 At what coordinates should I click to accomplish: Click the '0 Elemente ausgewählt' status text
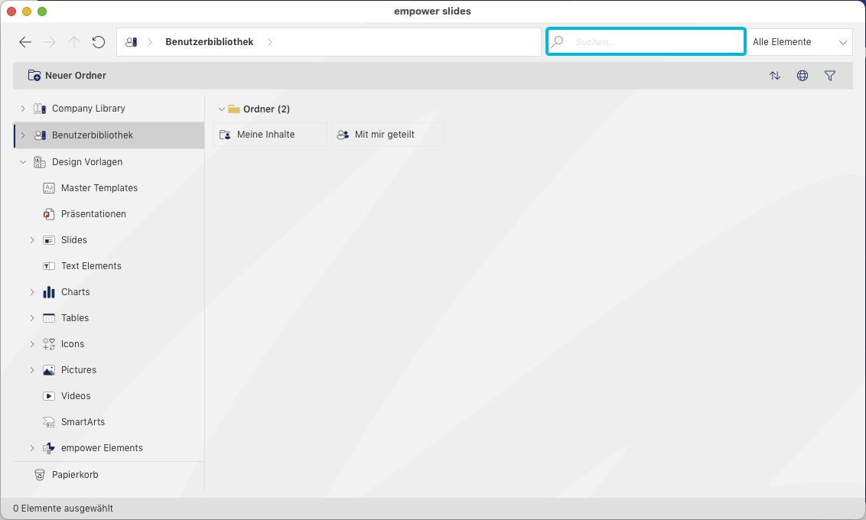(63, 509)
